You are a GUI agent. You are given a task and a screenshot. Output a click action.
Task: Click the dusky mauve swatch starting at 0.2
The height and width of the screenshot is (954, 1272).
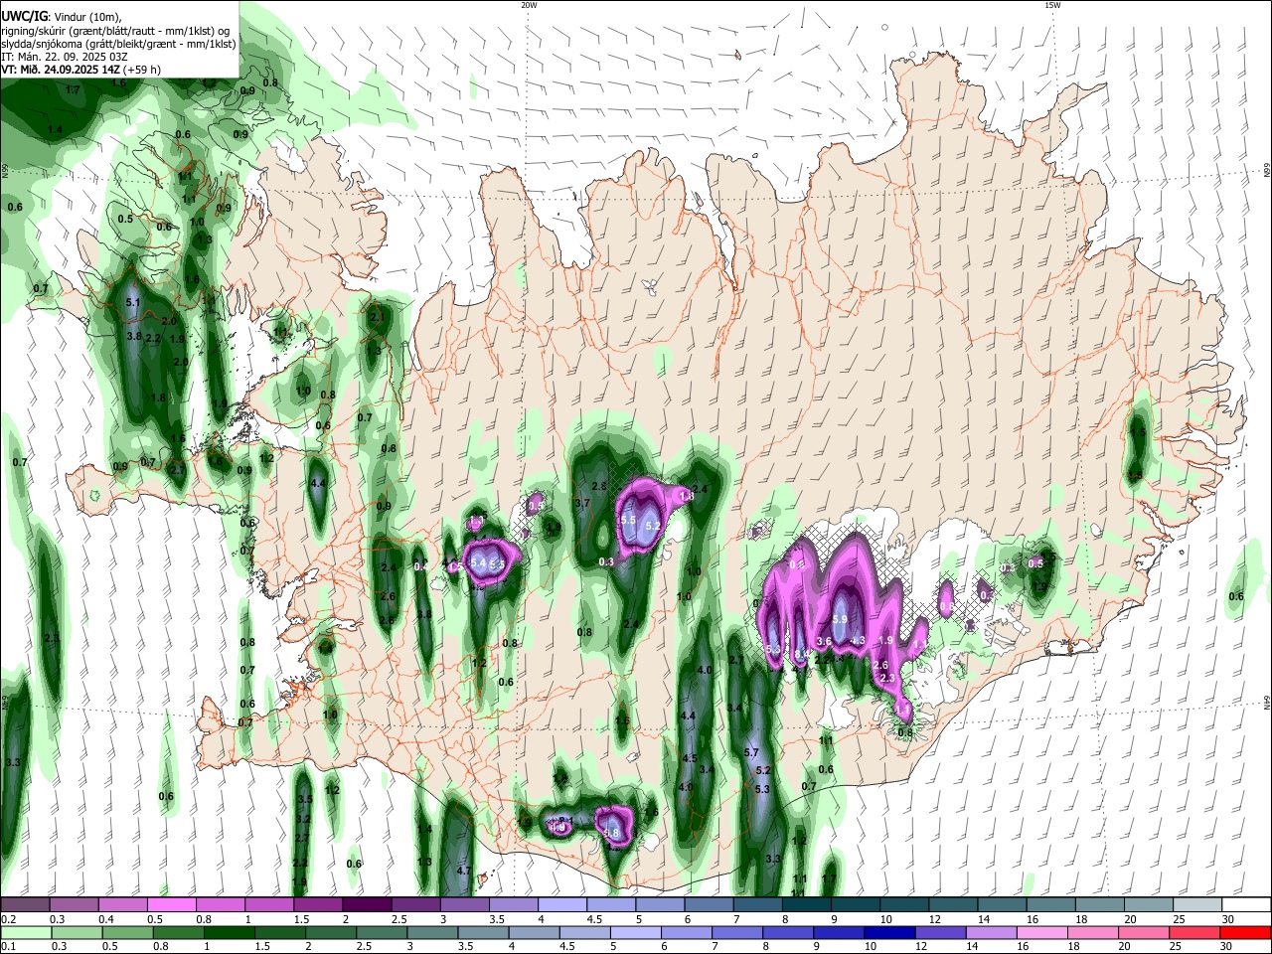pos(24,904)
